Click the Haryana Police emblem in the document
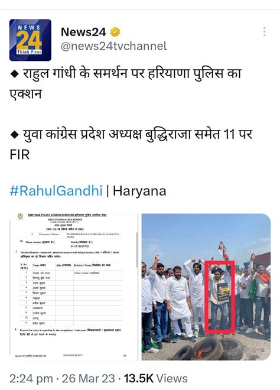The image size is (280, 390). pyautogui.click(x=20, y=216)
